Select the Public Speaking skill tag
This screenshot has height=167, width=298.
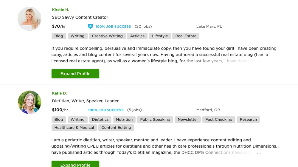tap(155, 120)
